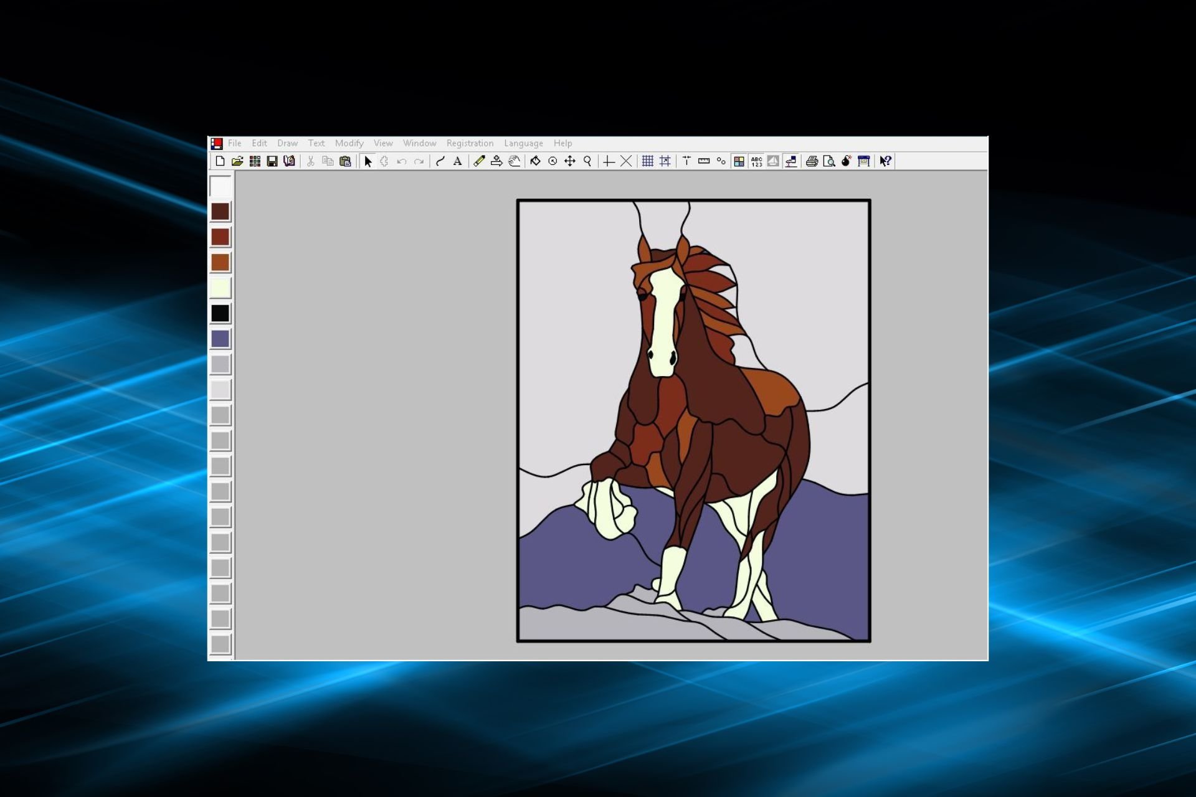Open the File menu
The height and width of the screenshot is (797, 1196).
coord(234,143)
